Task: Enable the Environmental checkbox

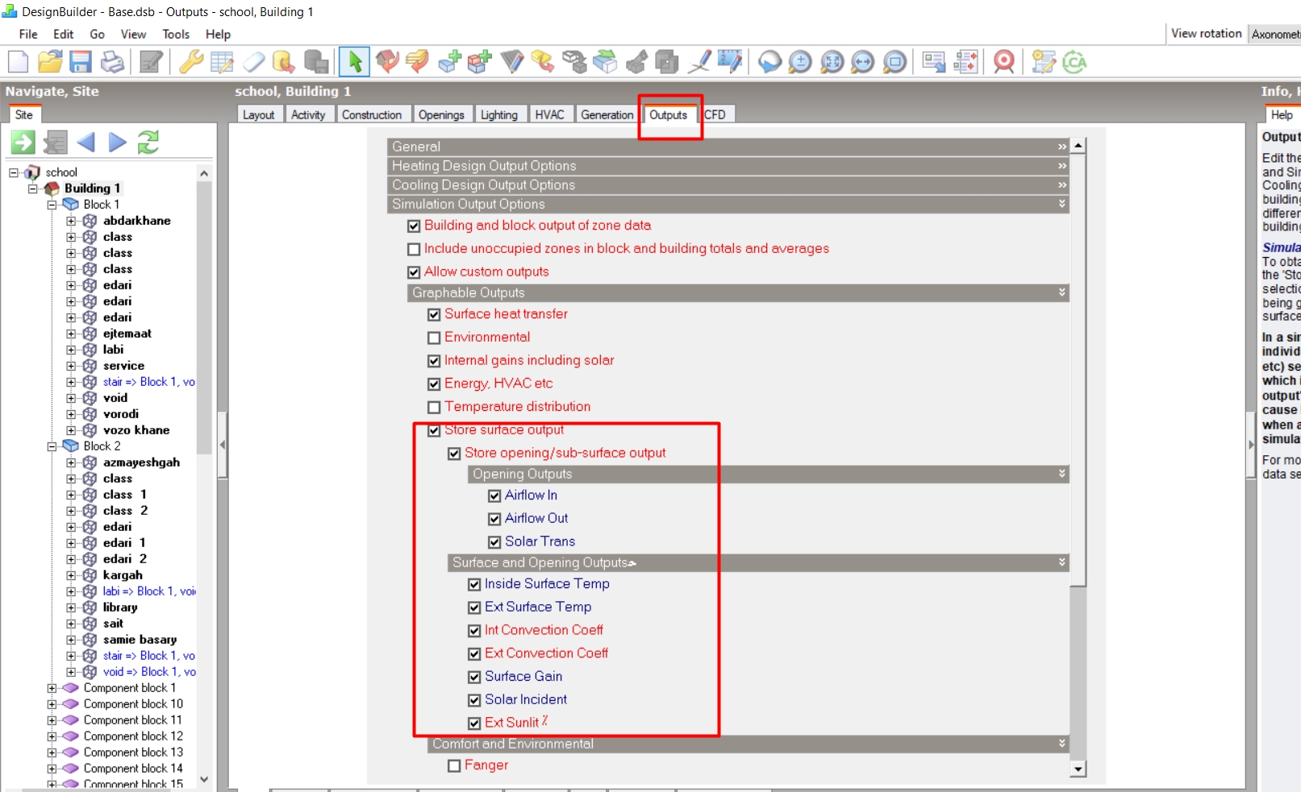Action: [x=434, y=338]
